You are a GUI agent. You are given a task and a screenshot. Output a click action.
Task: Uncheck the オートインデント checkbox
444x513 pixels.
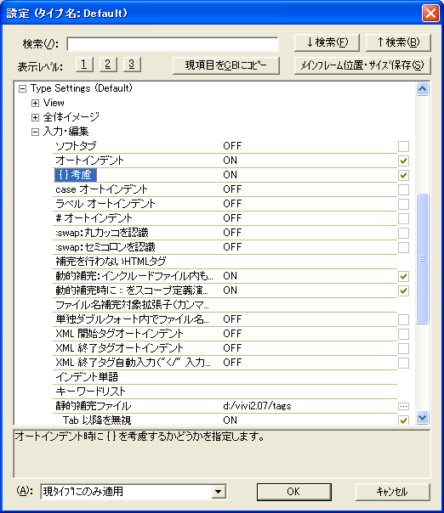click(x=403, y=161)
